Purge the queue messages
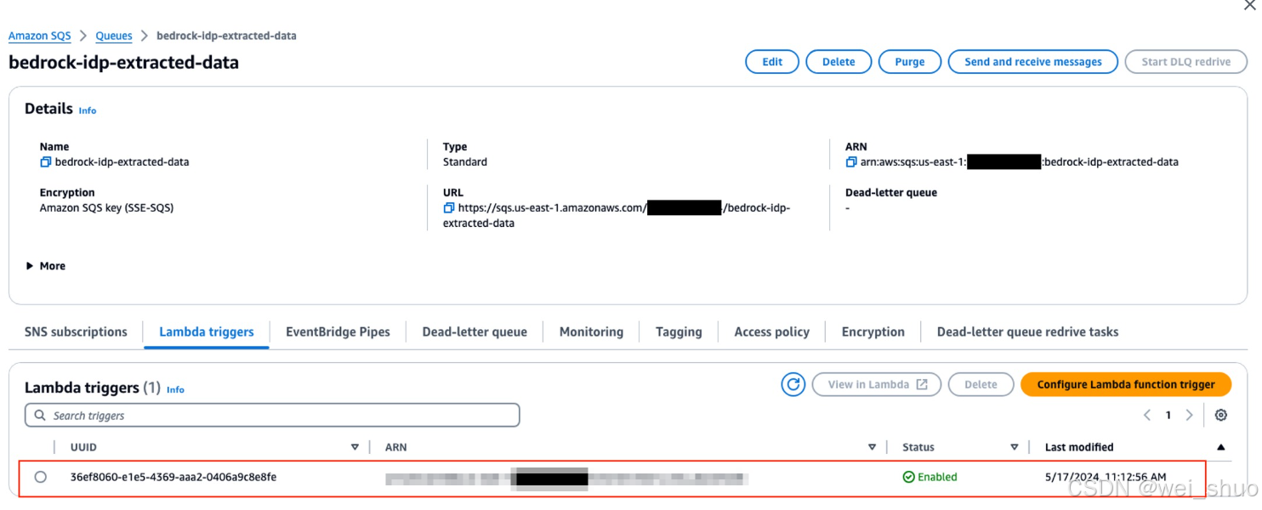Image resolution: width=1262 pixels, height=510 pixels. 910,62
